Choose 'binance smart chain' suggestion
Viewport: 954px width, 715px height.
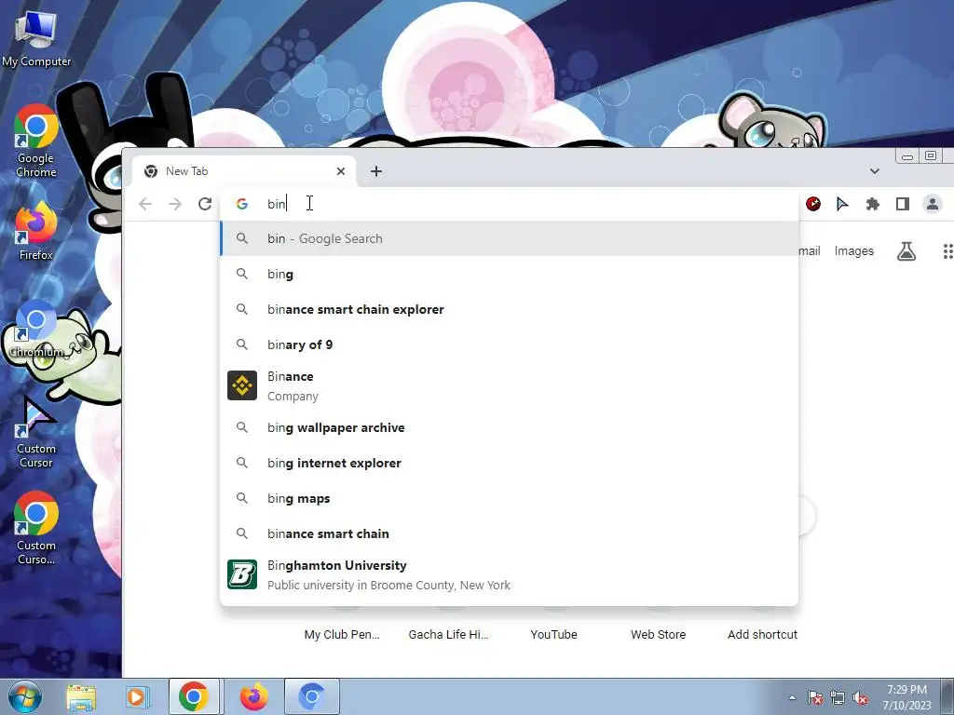point(510,533)
